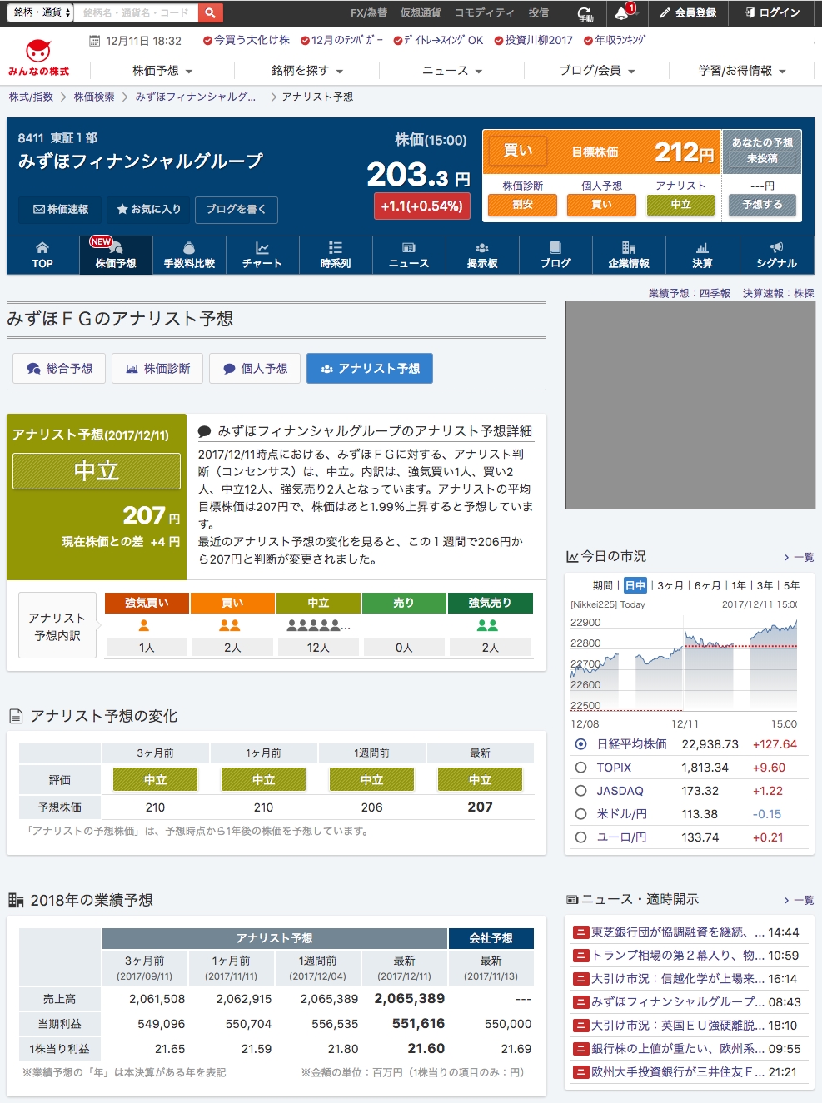822x1103 pixels.
Task: Go to the みんなの株式 logo homepage
Action: pos(38,57)
